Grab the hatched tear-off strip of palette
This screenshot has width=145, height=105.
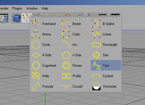[x=76, y=17]
